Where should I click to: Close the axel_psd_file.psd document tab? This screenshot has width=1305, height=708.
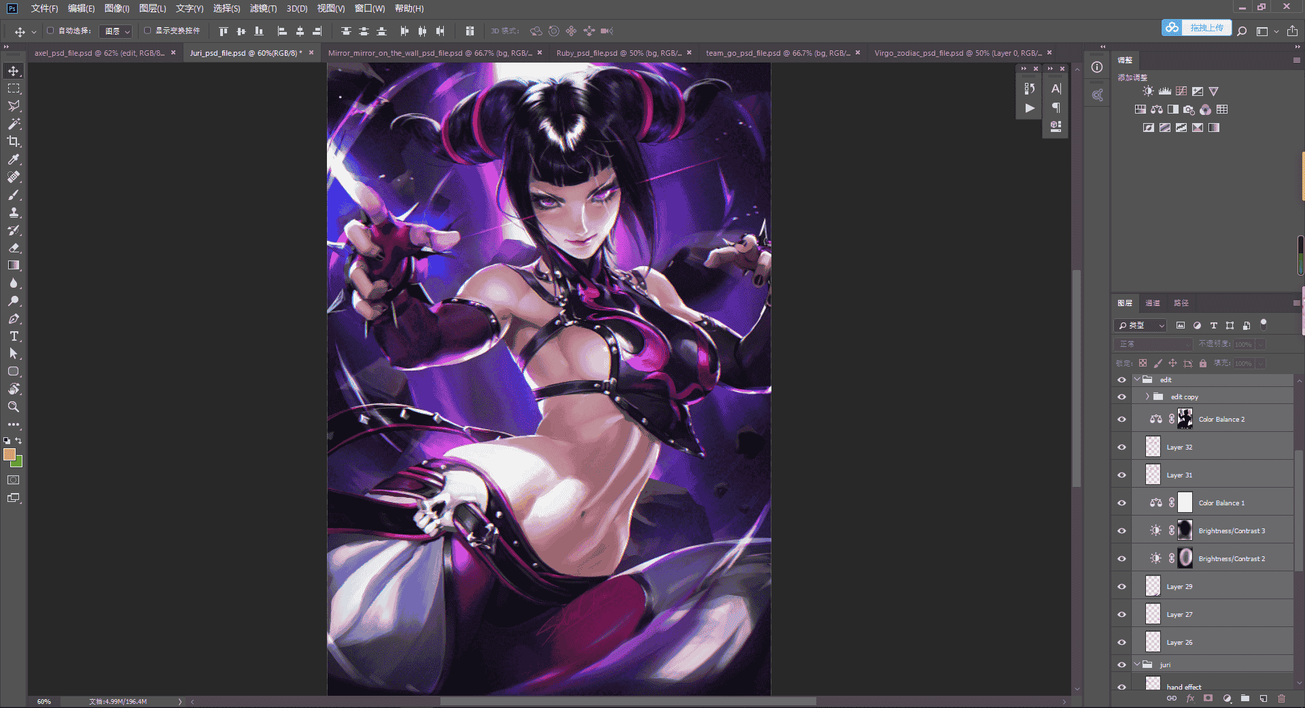click(173, 52)
